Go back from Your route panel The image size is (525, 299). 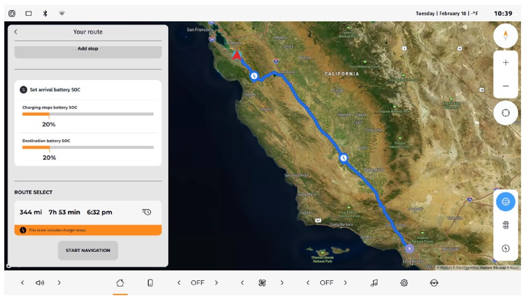click(16, 32)
